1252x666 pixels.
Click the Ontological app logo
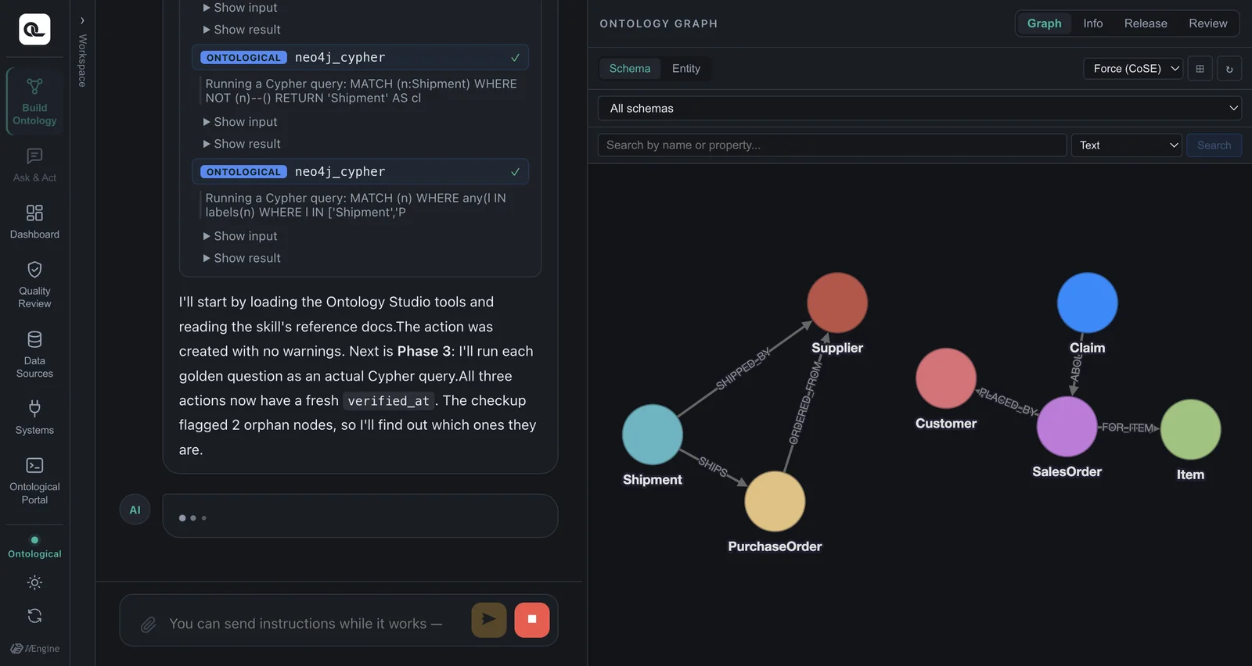(x=34, y=29)
